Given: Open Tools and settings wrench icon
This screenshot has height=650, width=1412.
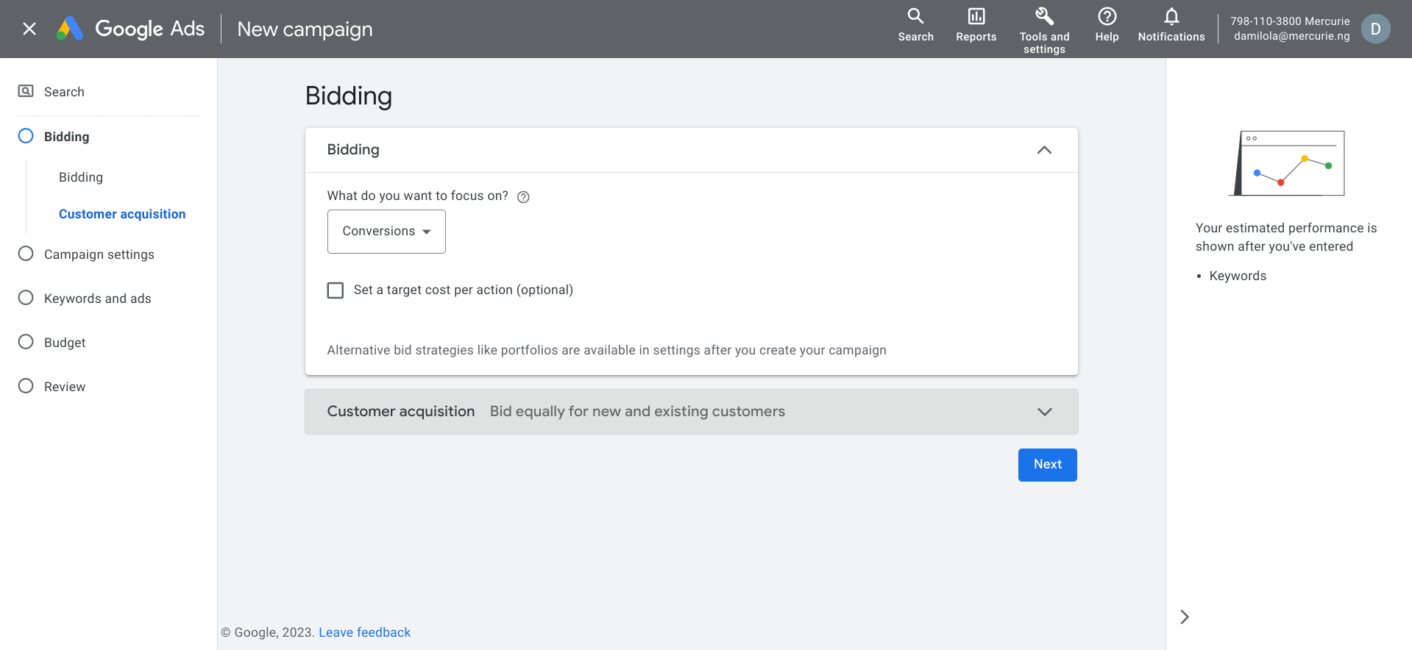Looking at the screenshot, I should point(1044,16).
